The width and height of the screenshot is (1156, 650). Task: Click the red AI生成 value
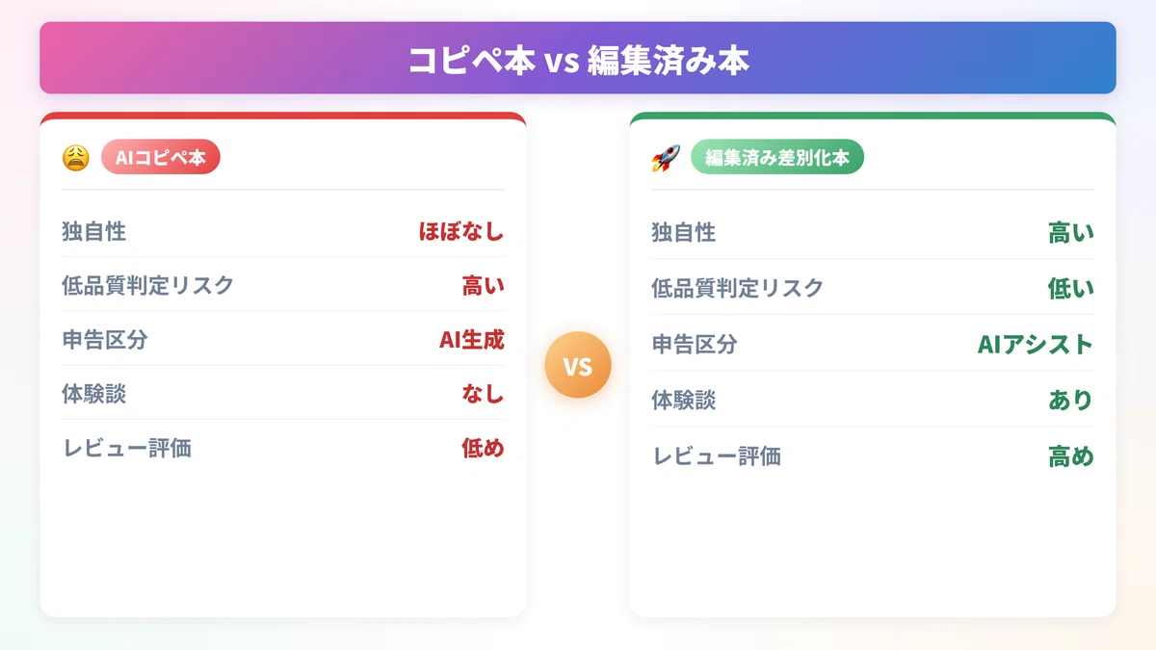point(472,339)
